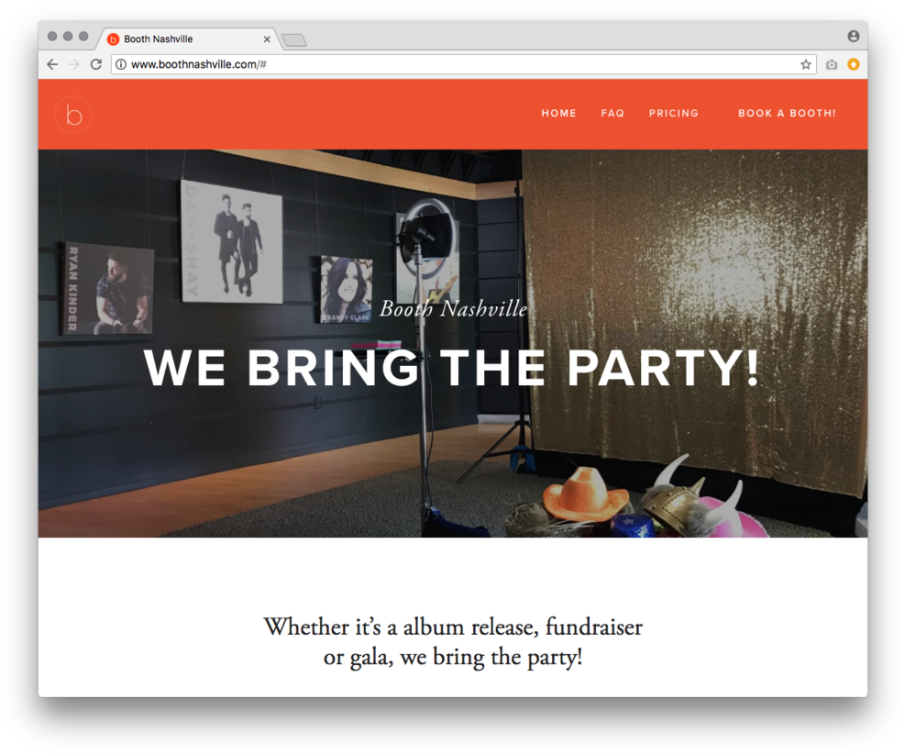This screenshot has width=905, height=755.
Task: Click the Ryan Kinder poster in hero image
Action: tap(107, 288)
